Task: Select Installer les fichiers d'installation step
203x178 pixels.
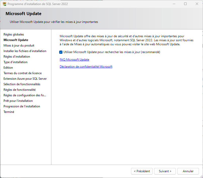Action: click(25, 51)
